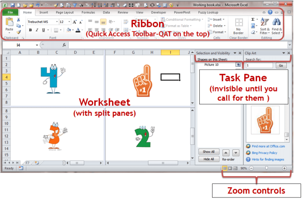The image size is (303, 199).
Task: Open Find & Select binoculars
Action: (276, 26)
